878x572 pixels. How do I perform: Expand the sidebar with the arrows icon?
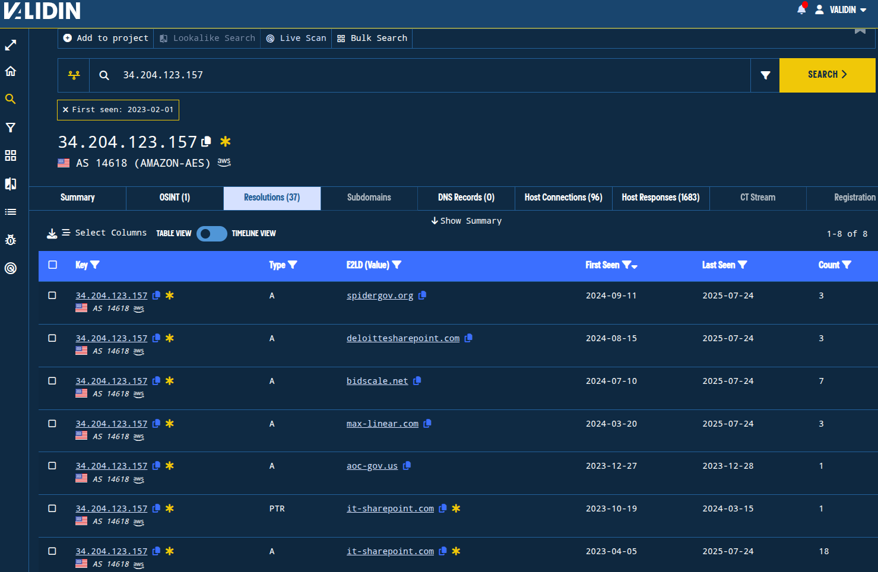coord(11,45)
